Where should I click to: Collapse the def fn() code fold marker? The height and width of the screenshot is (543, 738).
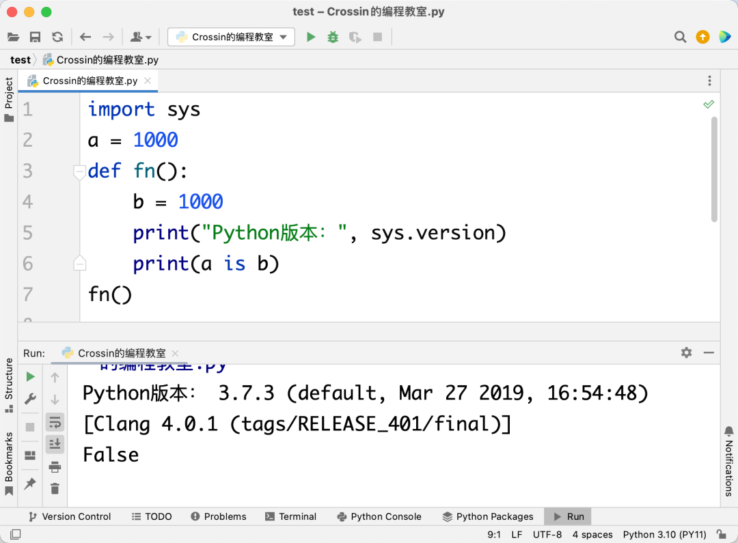[79, 171]
